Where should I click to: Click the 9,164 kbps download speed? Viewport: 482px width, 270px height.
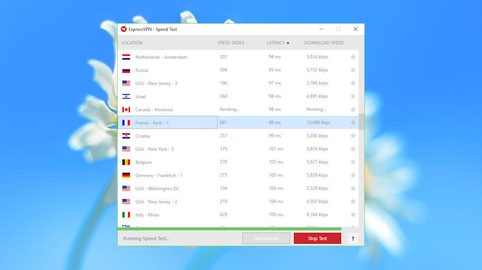[x=317, y=215]
